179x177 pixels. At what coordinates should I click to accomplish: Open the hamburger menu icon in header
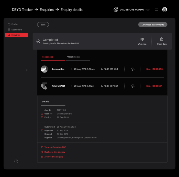pos(156,10)
